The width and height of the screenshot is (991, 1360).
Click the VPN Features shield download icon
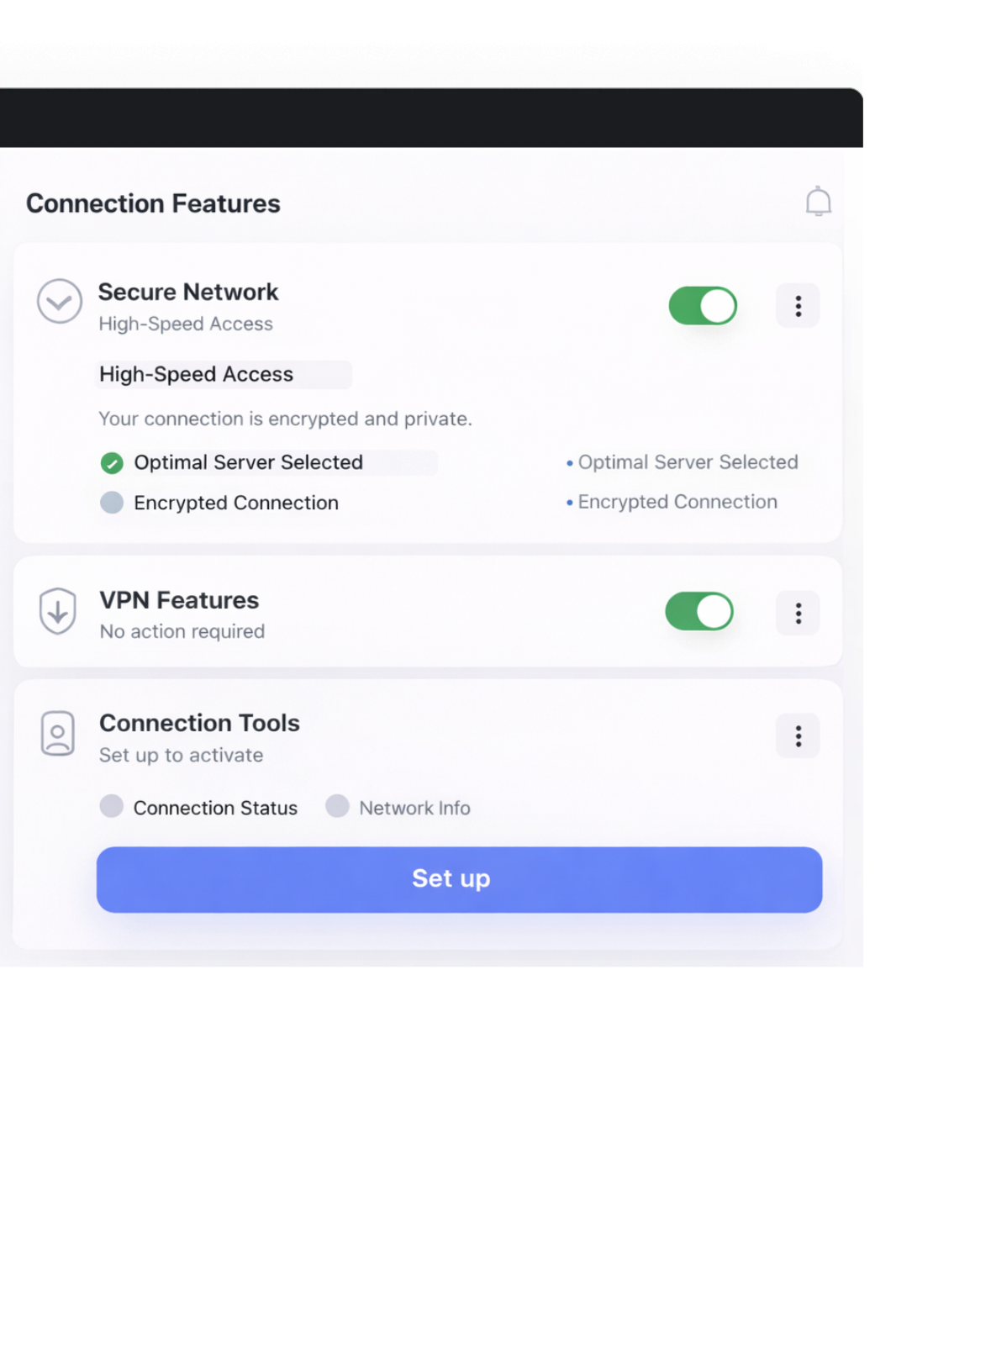(x=58, y=611)
